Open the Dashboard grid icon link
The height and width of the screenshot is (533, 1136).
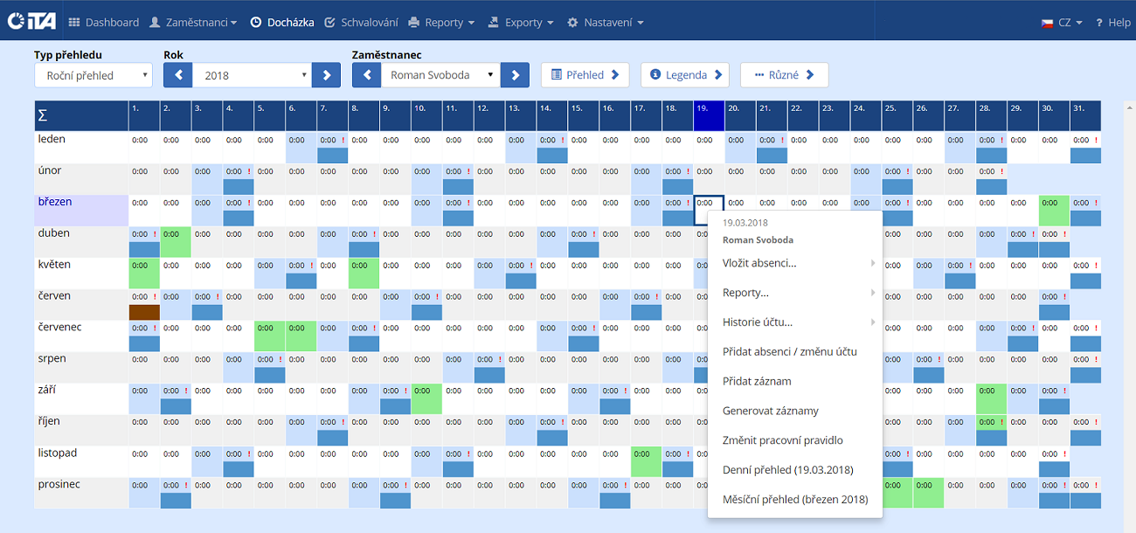(74, 23)
